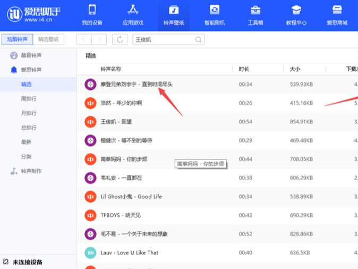Play Lauv - Love U Like That icon
The image size is (358, 269).
click(90, 253)
